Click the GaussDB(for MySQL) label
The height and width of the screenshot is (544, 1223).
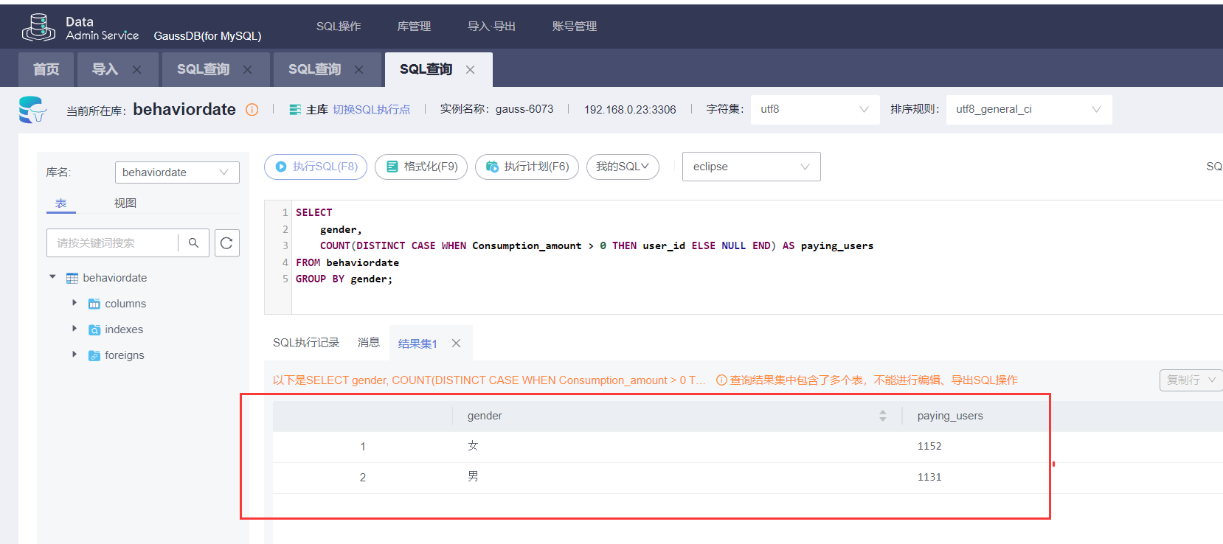point(207,35)
